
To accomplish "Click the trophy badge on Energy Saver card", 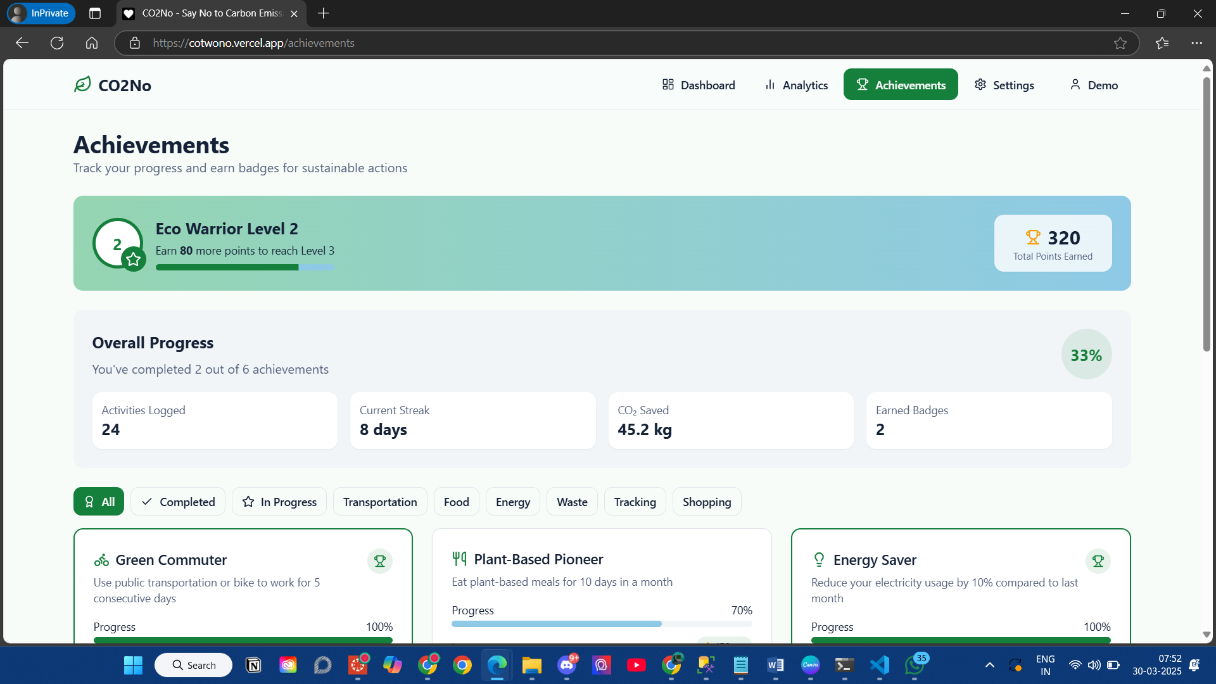I will [1098, 561].
